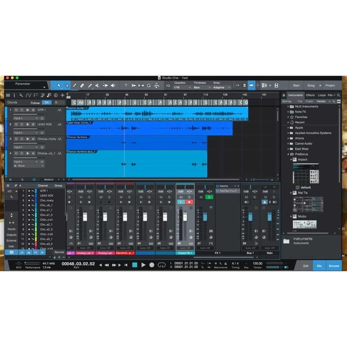Select the Listen (speaker) tool
Image resolution: width=347 pixels, height=347 pixels.
click(x=113, y=86)
